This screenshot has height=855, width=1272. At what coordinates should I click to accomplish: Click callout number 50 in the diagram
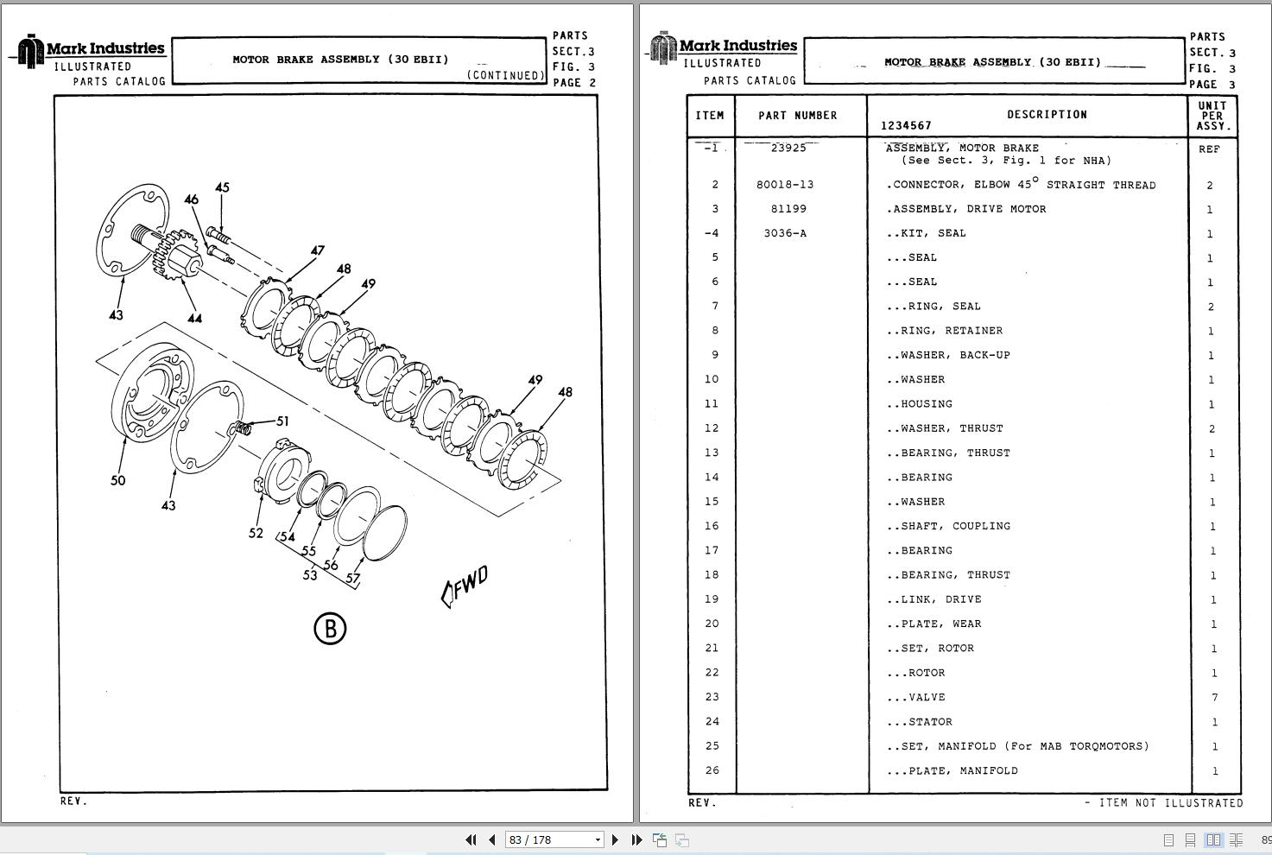coord(117,480)
